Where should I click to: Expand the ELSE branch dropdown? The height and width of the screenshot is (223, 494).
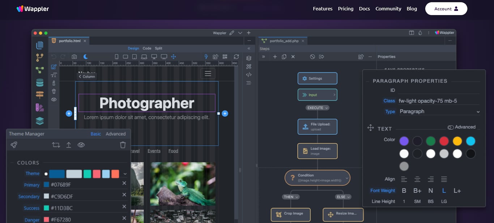tap(344, 197)
